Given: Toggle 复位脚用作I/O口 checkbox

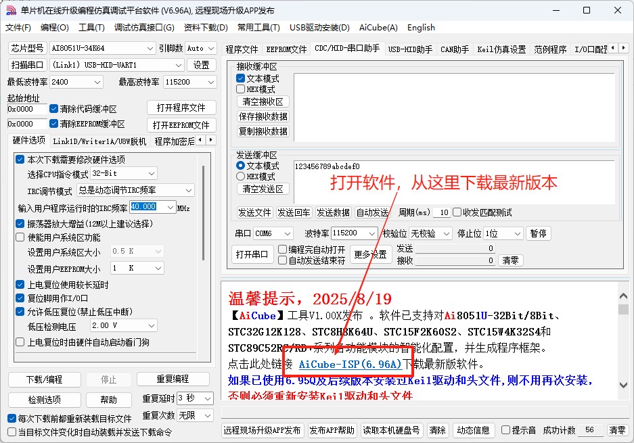Looking at the screenshot, I should click(20, 298).
